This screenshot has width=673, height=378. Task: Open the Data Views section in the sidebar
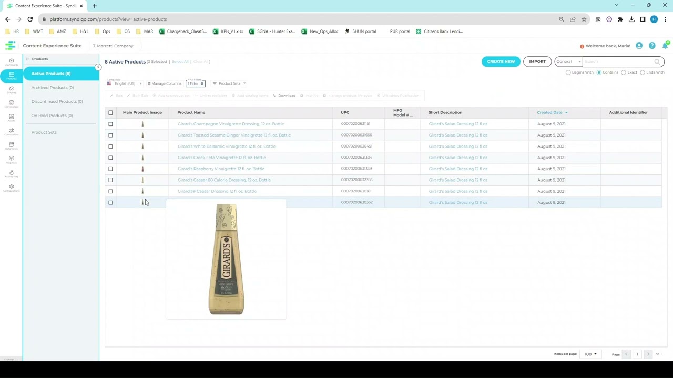coord(11,146)
